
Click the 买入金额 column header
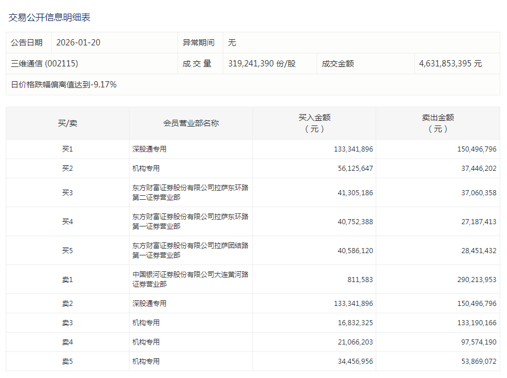coord(314,123)
